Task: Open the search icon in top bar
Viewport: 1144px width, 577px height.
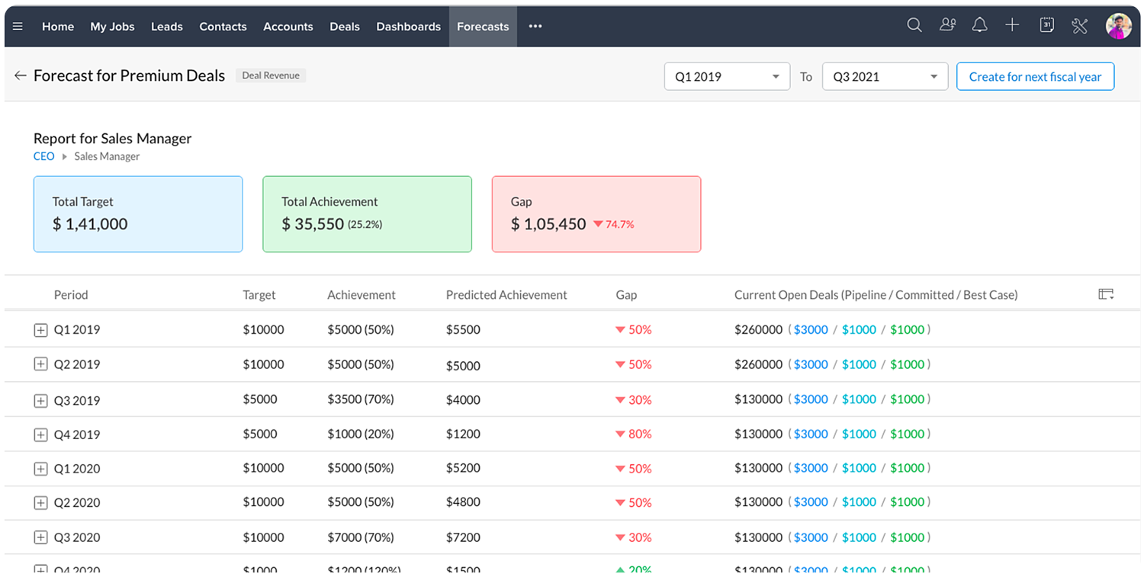Action: [914, 25]
